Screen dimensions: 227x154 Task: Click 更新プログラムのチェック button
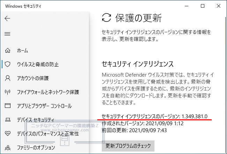click(128, 146)
